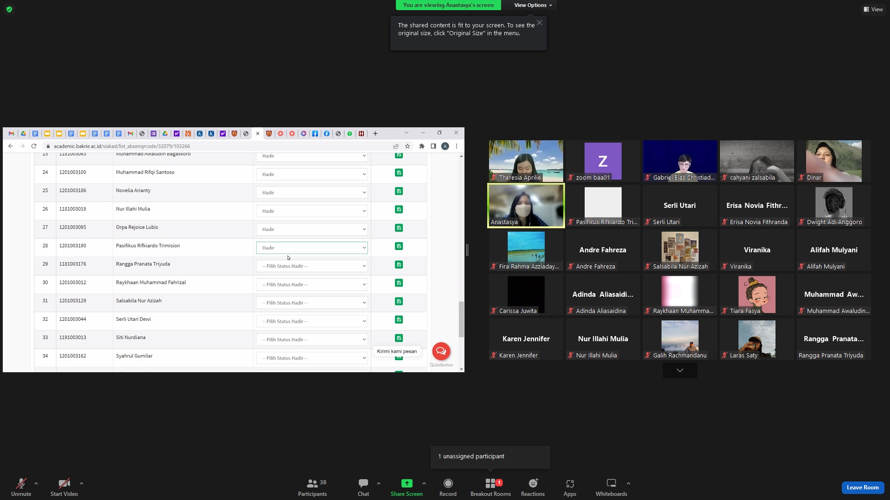Open the browser profile avatar A
The image size is (890, 500).
click(445, 146)
